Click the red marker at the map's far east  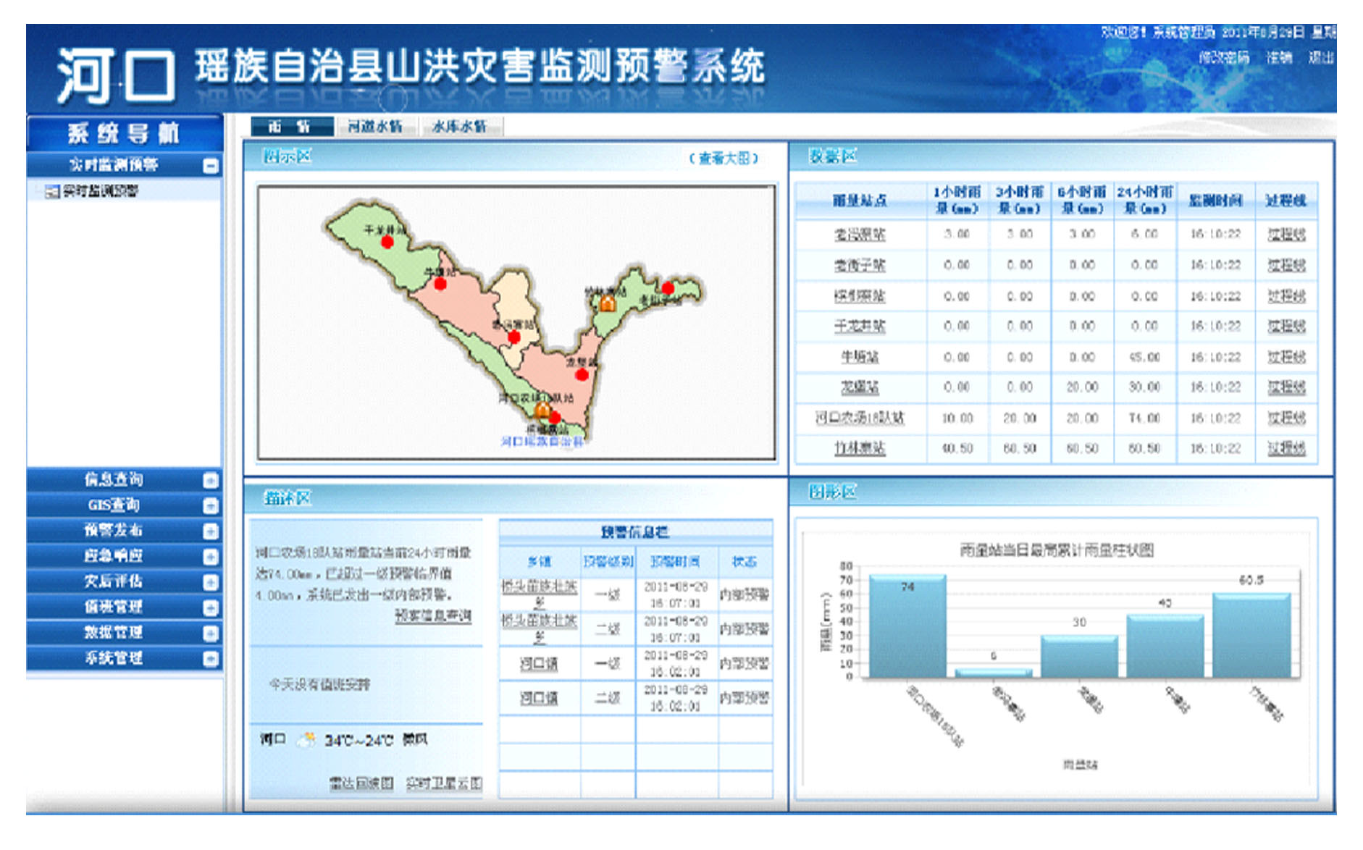coord(668,289)
